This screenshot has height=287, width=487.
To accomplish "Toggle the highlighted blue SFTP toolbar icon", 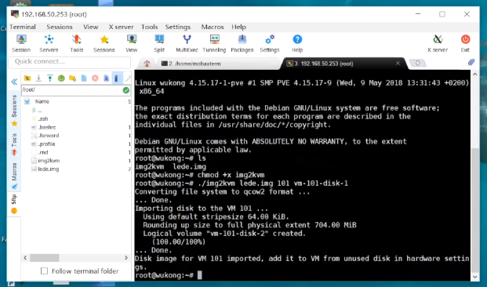I will [117, 78].
